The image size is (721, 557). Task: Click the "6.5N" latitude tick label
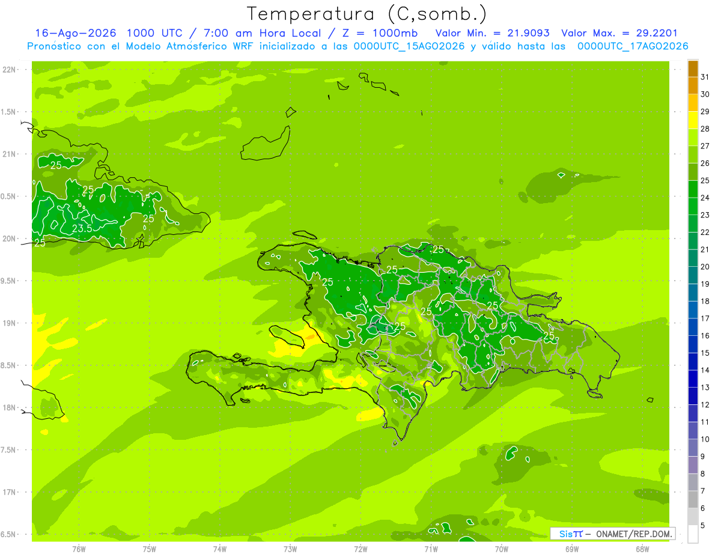[x=9, y=534]
